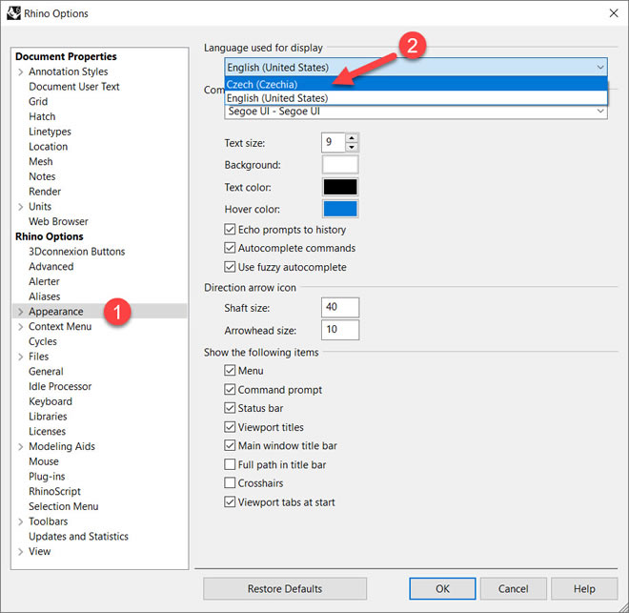Click the Shaft size input field
This screenshot has height=613, width=629.
340,307
